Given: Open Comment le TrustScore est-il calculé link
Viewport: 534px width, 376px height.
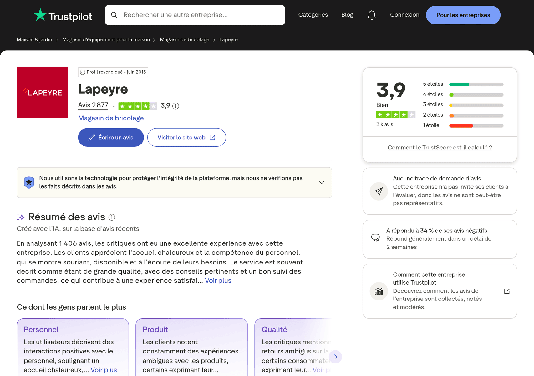Looking at the screenshot, I should [440, 148].
